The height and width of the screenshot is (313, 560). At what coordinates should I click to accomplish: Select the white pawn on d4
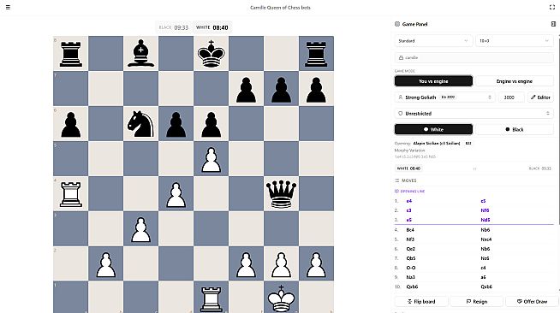click(176, 195)
